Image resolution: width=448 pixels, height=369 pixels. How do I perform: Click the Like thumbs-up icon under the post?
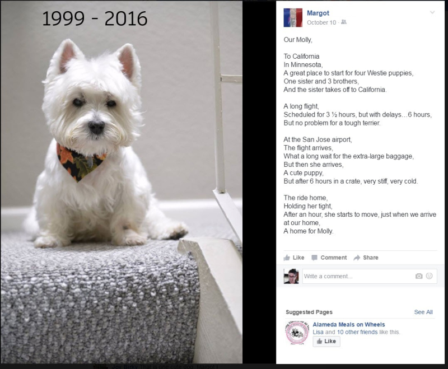[287, 258]
